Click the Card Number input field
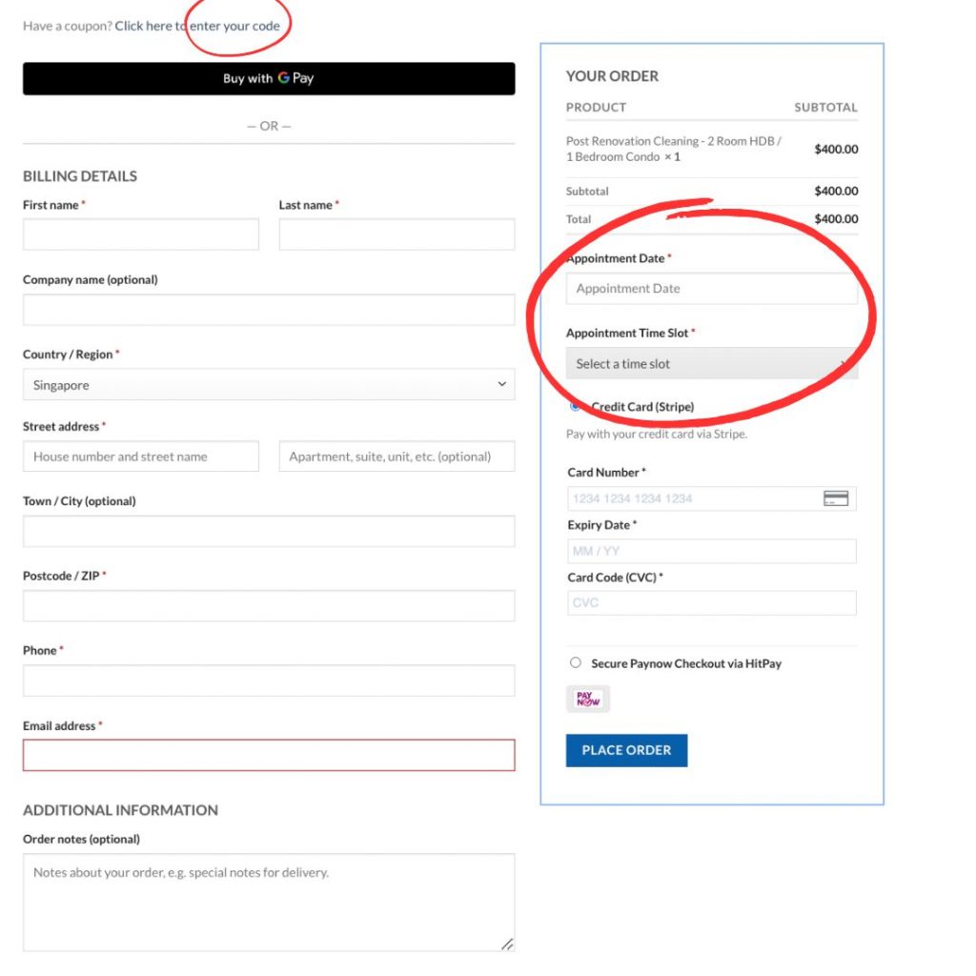Image resolution: width=976 pixels, height=976 pixels. [x=711, y=498]
